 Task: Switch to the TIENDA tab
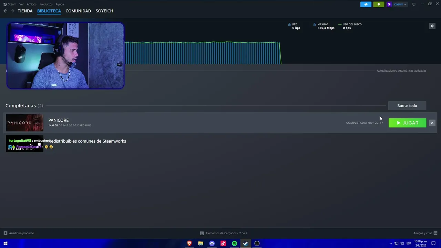(x=25, y=11)
